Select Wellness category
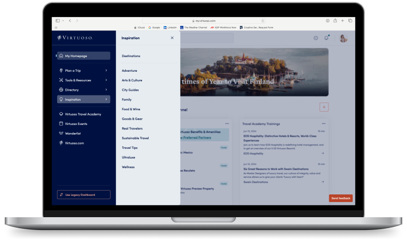Viewport: 407px width, 240px height. tap(128, 167)
